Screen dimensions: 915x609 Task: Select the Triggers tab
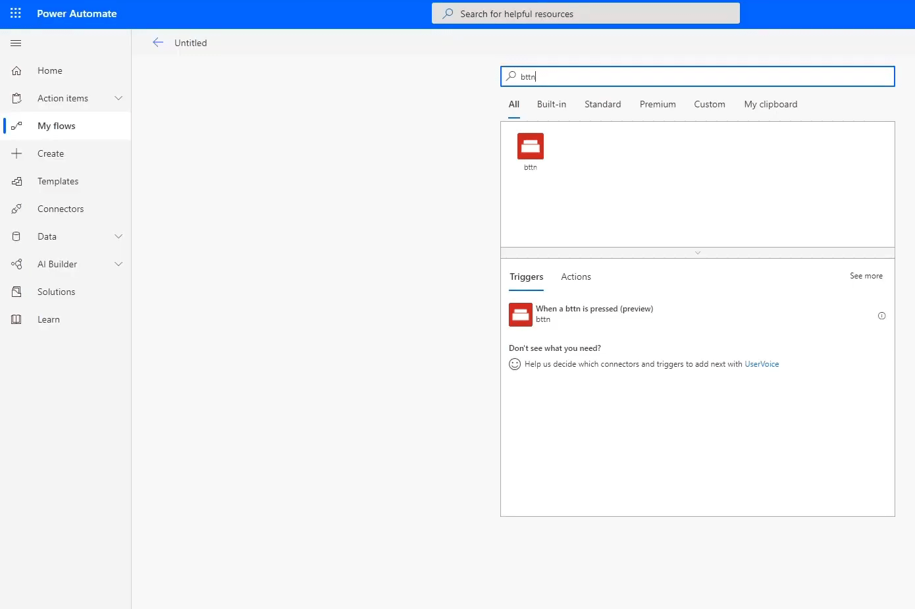coord(527,277)
